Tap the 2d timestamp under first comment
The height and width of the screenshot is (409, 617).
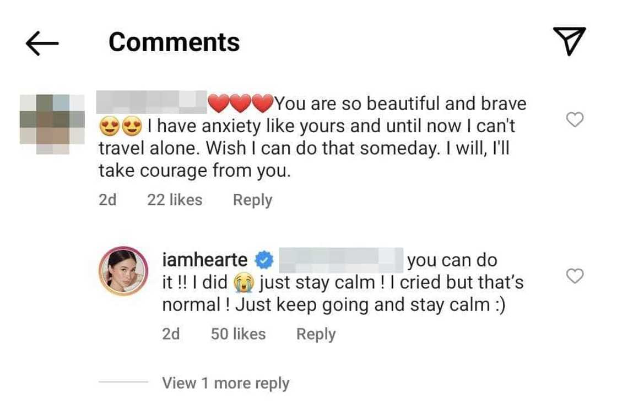tap(107, 200)
